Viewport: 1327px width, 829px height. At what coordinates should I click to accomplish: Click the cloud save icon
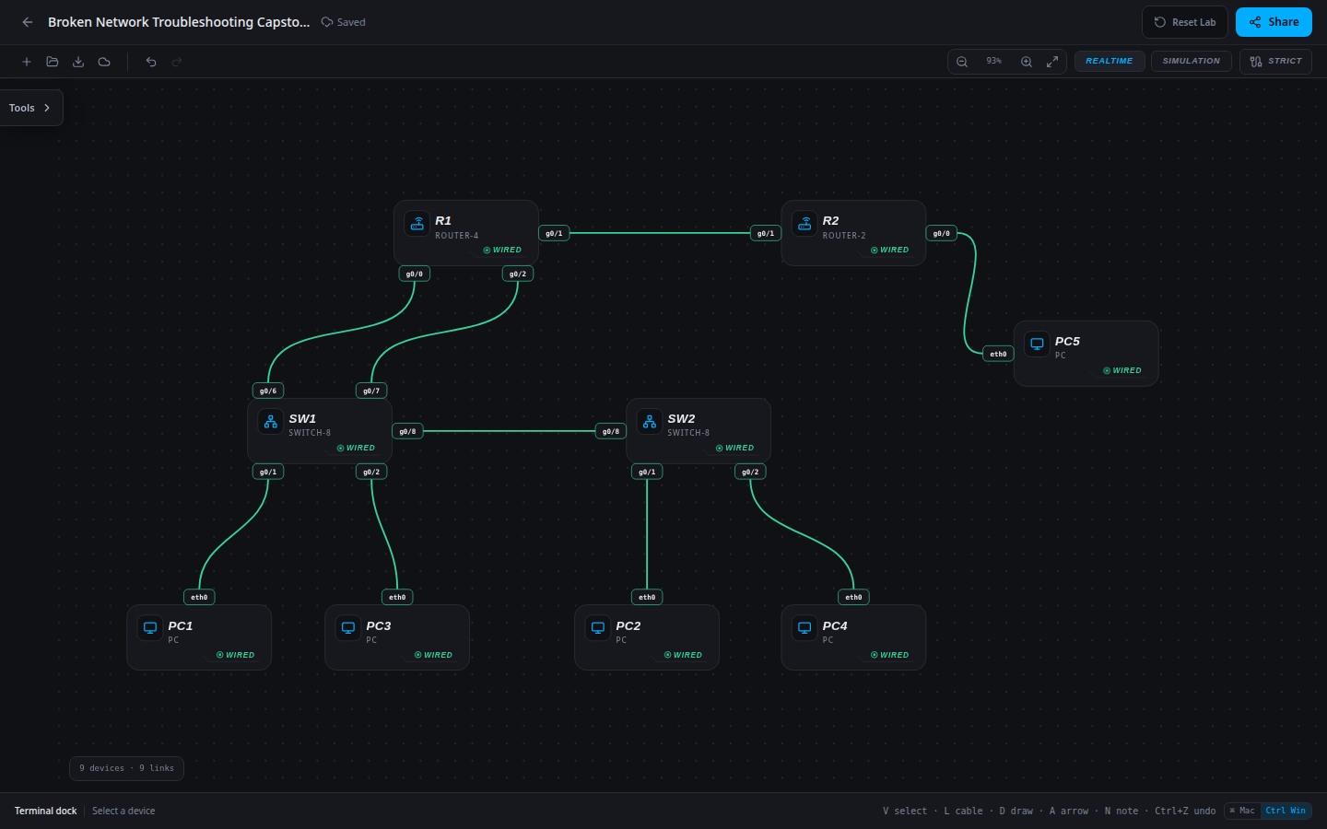[104, 62]
